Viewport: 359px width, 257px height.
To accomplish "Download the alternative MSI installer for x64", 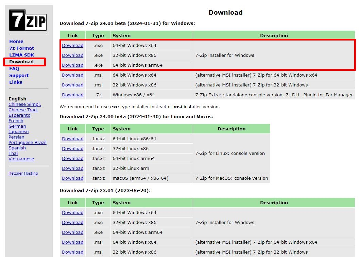I will [72, 75].
